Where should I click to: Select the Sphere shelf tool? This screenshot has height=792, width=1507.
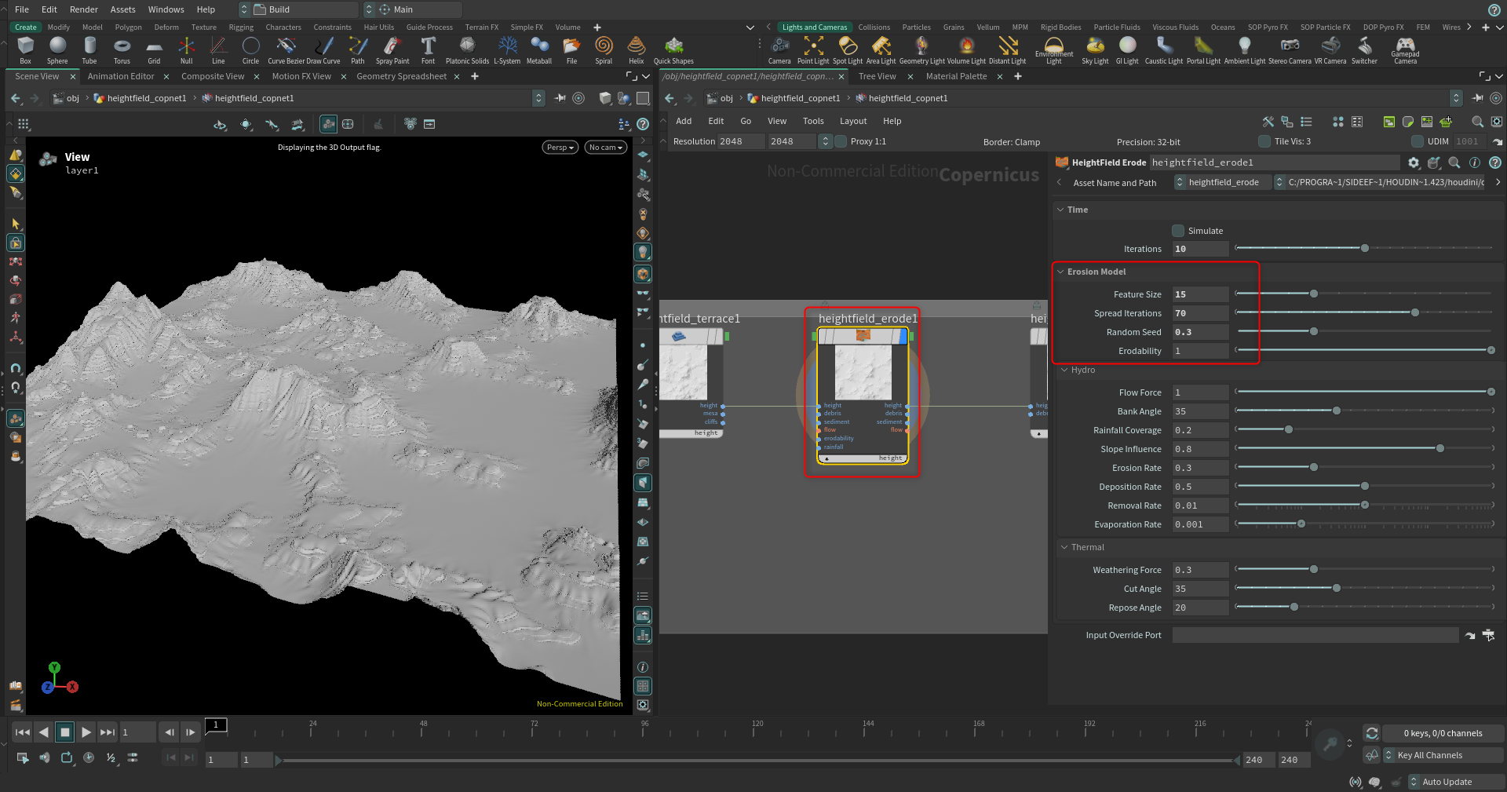(x=57, y=50)
